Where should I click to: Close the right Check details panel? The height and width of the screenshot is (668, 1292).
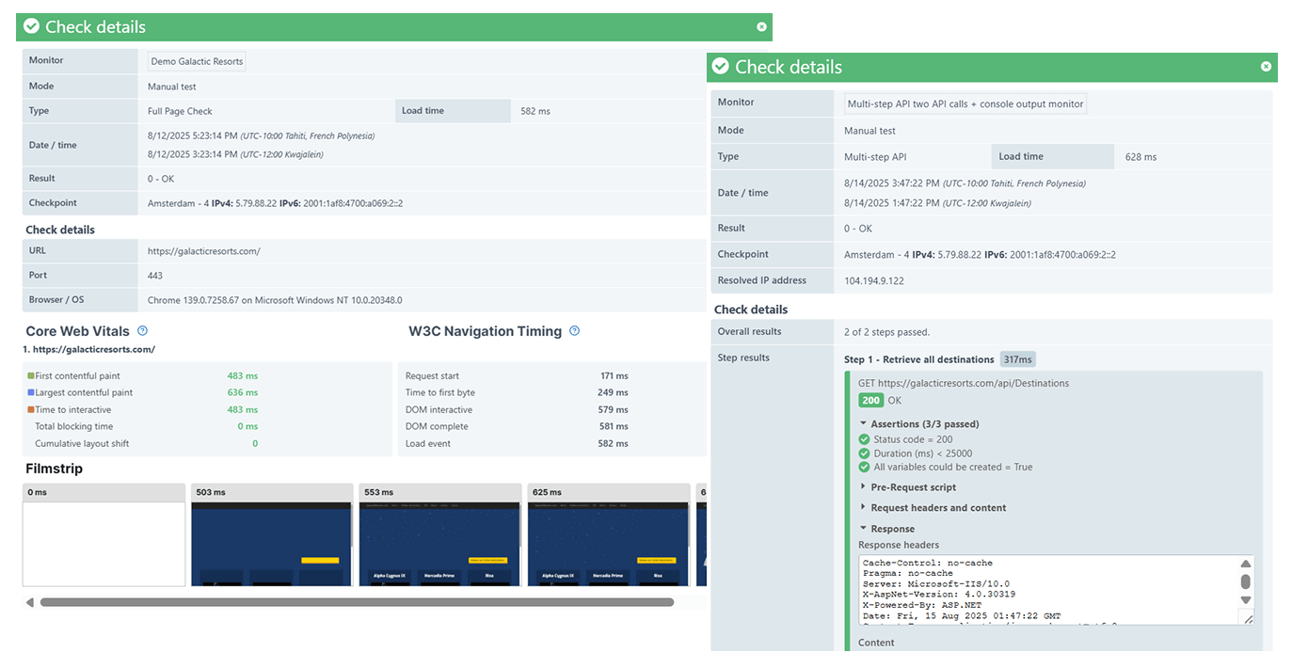click(x=1266, y=67)
